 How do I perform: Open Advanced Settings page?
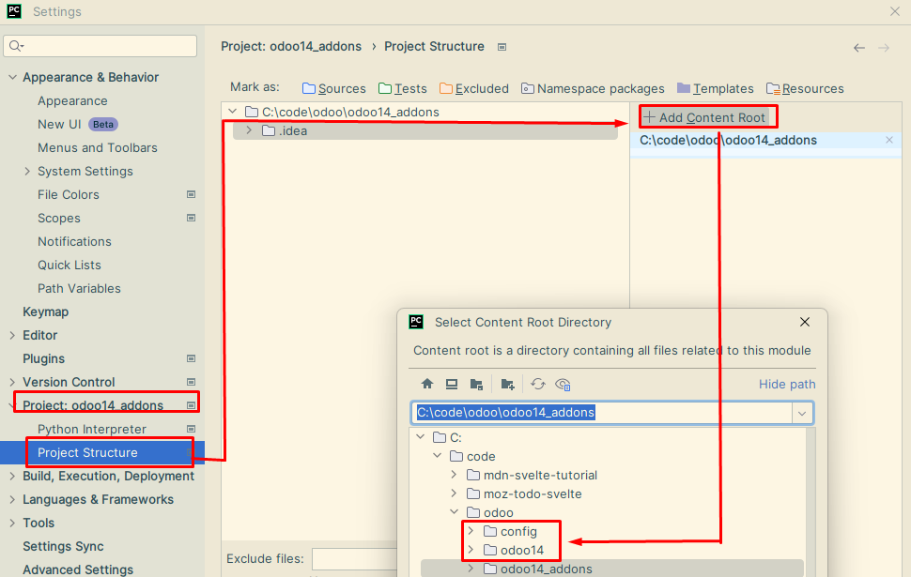point(78,569)
